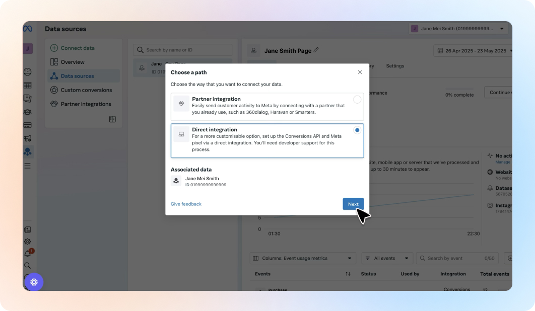The width and height of the screenshot is (535, 311).
Task: Select Data sources in navigation
Action: 84,76
